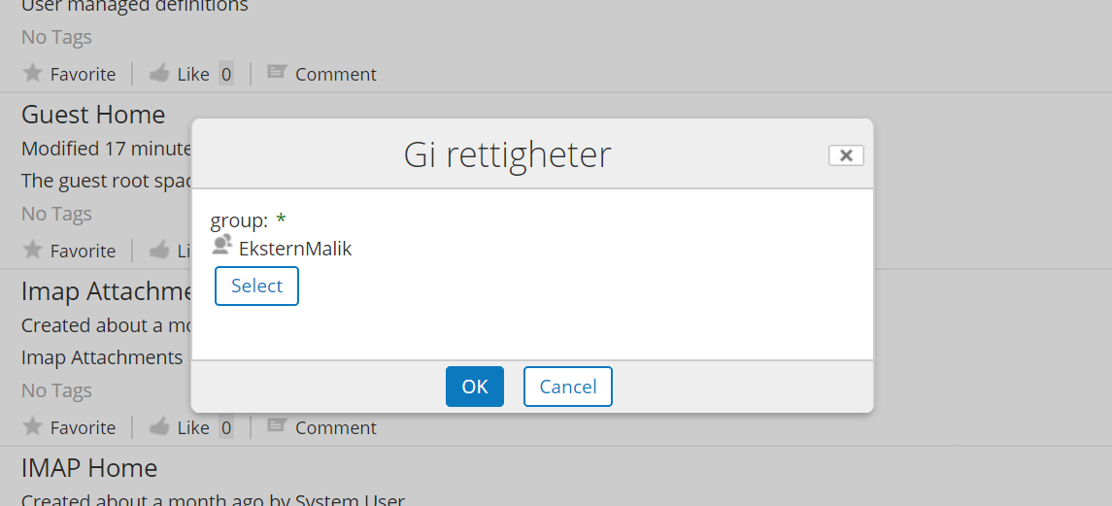Viewport: 1112px width, 506px height.
Task: Click the like count on User managed definitions
Action: (226, 74)
